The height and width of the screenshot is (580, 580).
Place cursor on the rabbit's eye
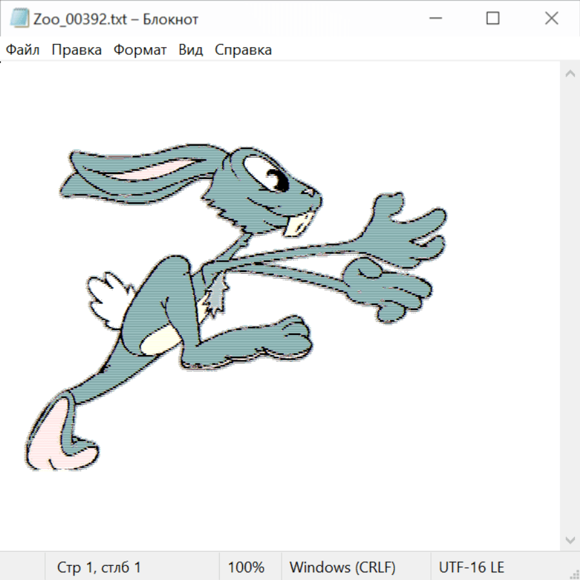[275, 177]
